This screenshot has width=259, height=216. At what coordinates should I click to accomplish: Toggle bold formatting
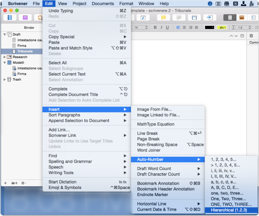click(x=155, y=27)
